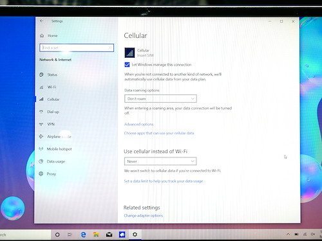Open Advanced options link

point(138,124)
